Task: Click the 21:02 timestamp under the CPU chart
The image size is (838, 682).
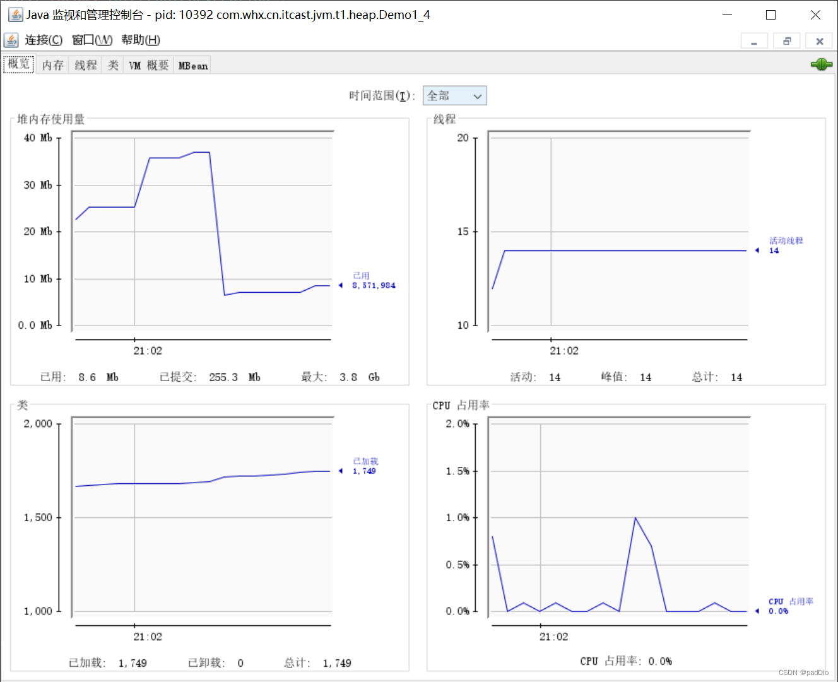Action: pos(553,637)
